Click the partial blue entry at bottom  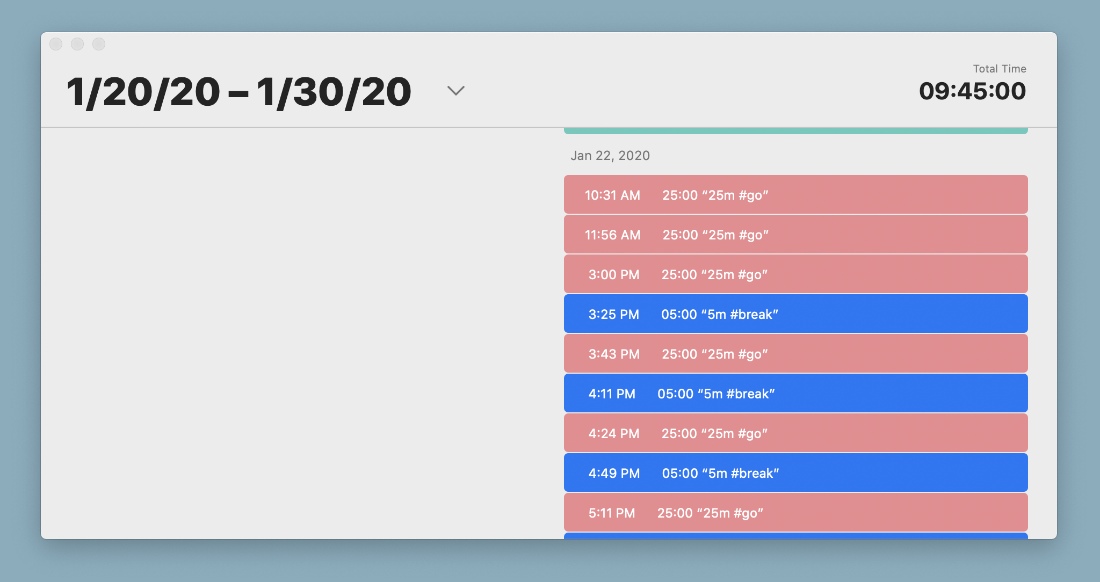point(795,536)
